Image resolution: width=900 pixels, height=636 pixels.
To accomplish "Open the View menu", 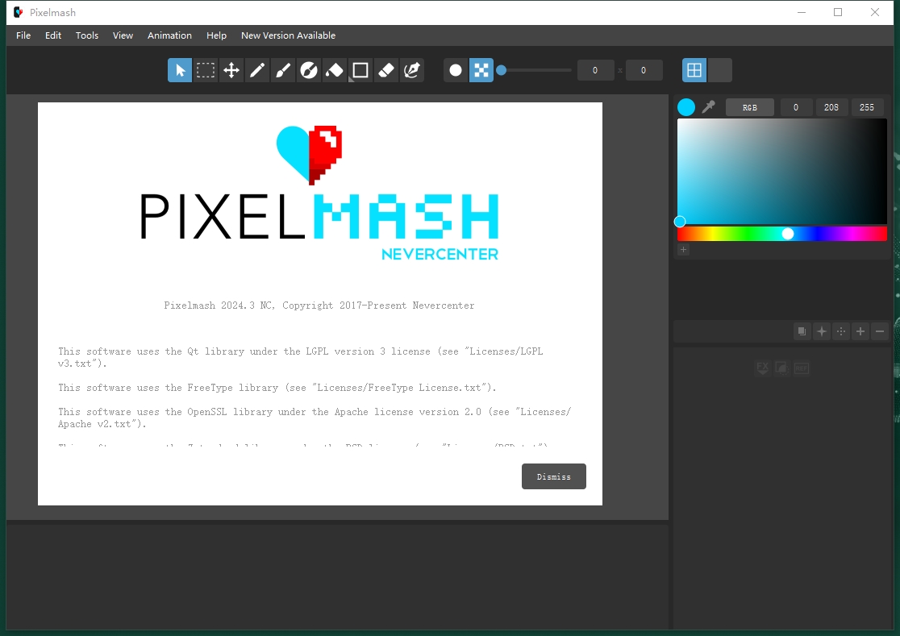I will pyautogui.click(x=123, y=35).
